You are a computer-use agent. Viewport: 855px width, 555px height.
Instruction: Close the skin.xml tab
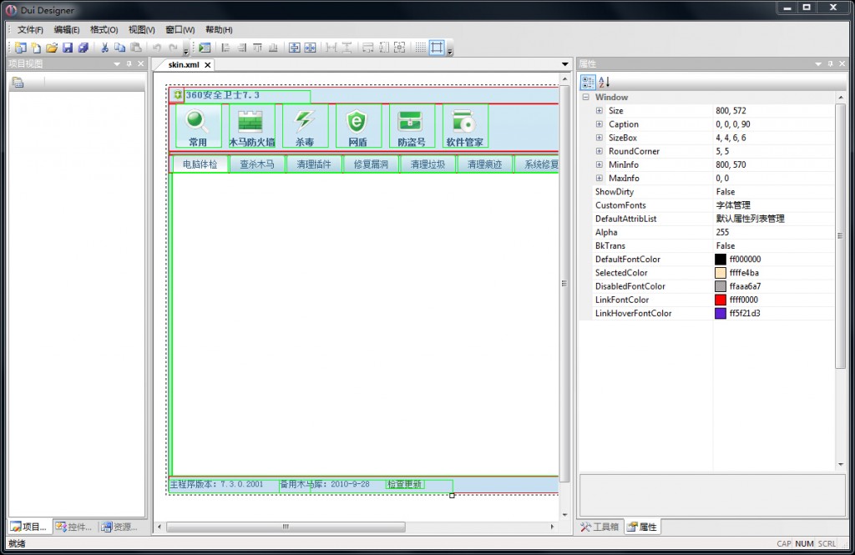207,65
